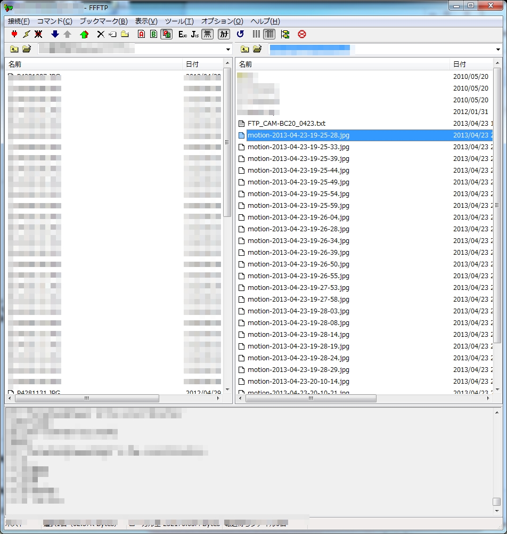This screenshot has width=507, height=534.
Task: Select no kanji conversion (無)
Action: 208,34
